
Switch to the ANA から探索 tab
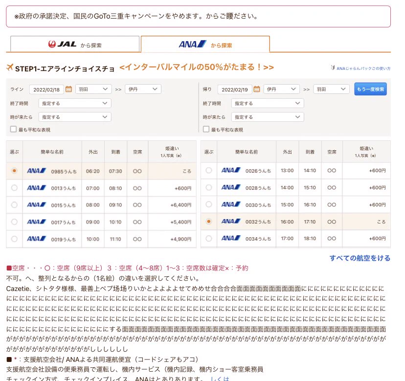205,44
